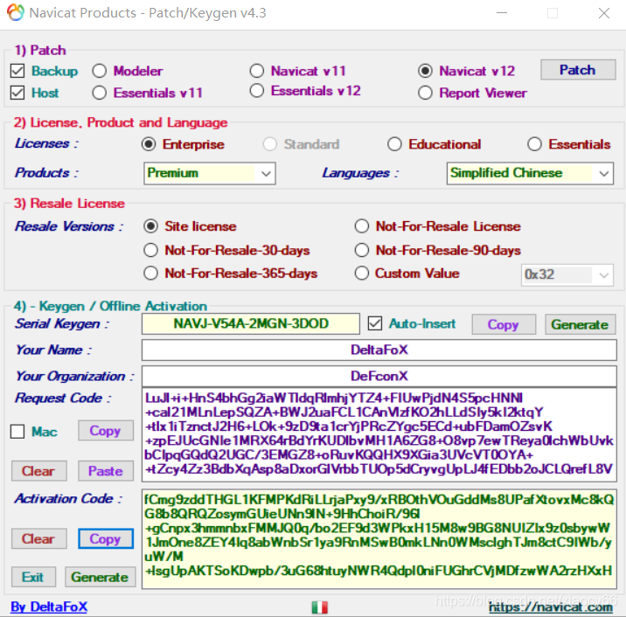The image size is (626, 617).
Task: Open the Languages Simplified Chinese dropdown
Action: coord(530,173)
